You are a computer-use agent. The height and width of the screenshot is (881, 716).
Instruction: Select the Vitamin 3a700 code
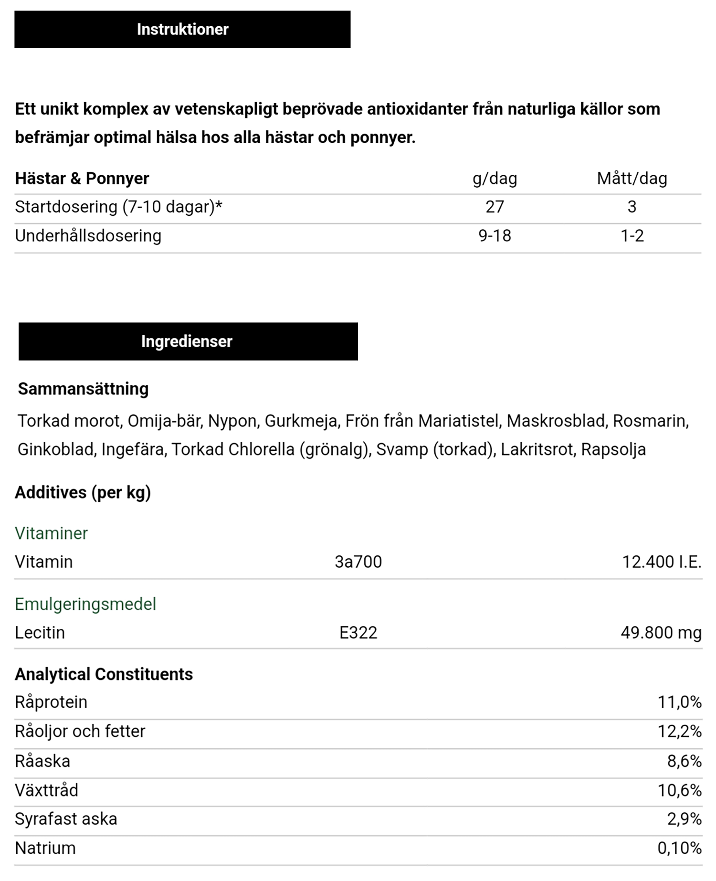[358, 562]
